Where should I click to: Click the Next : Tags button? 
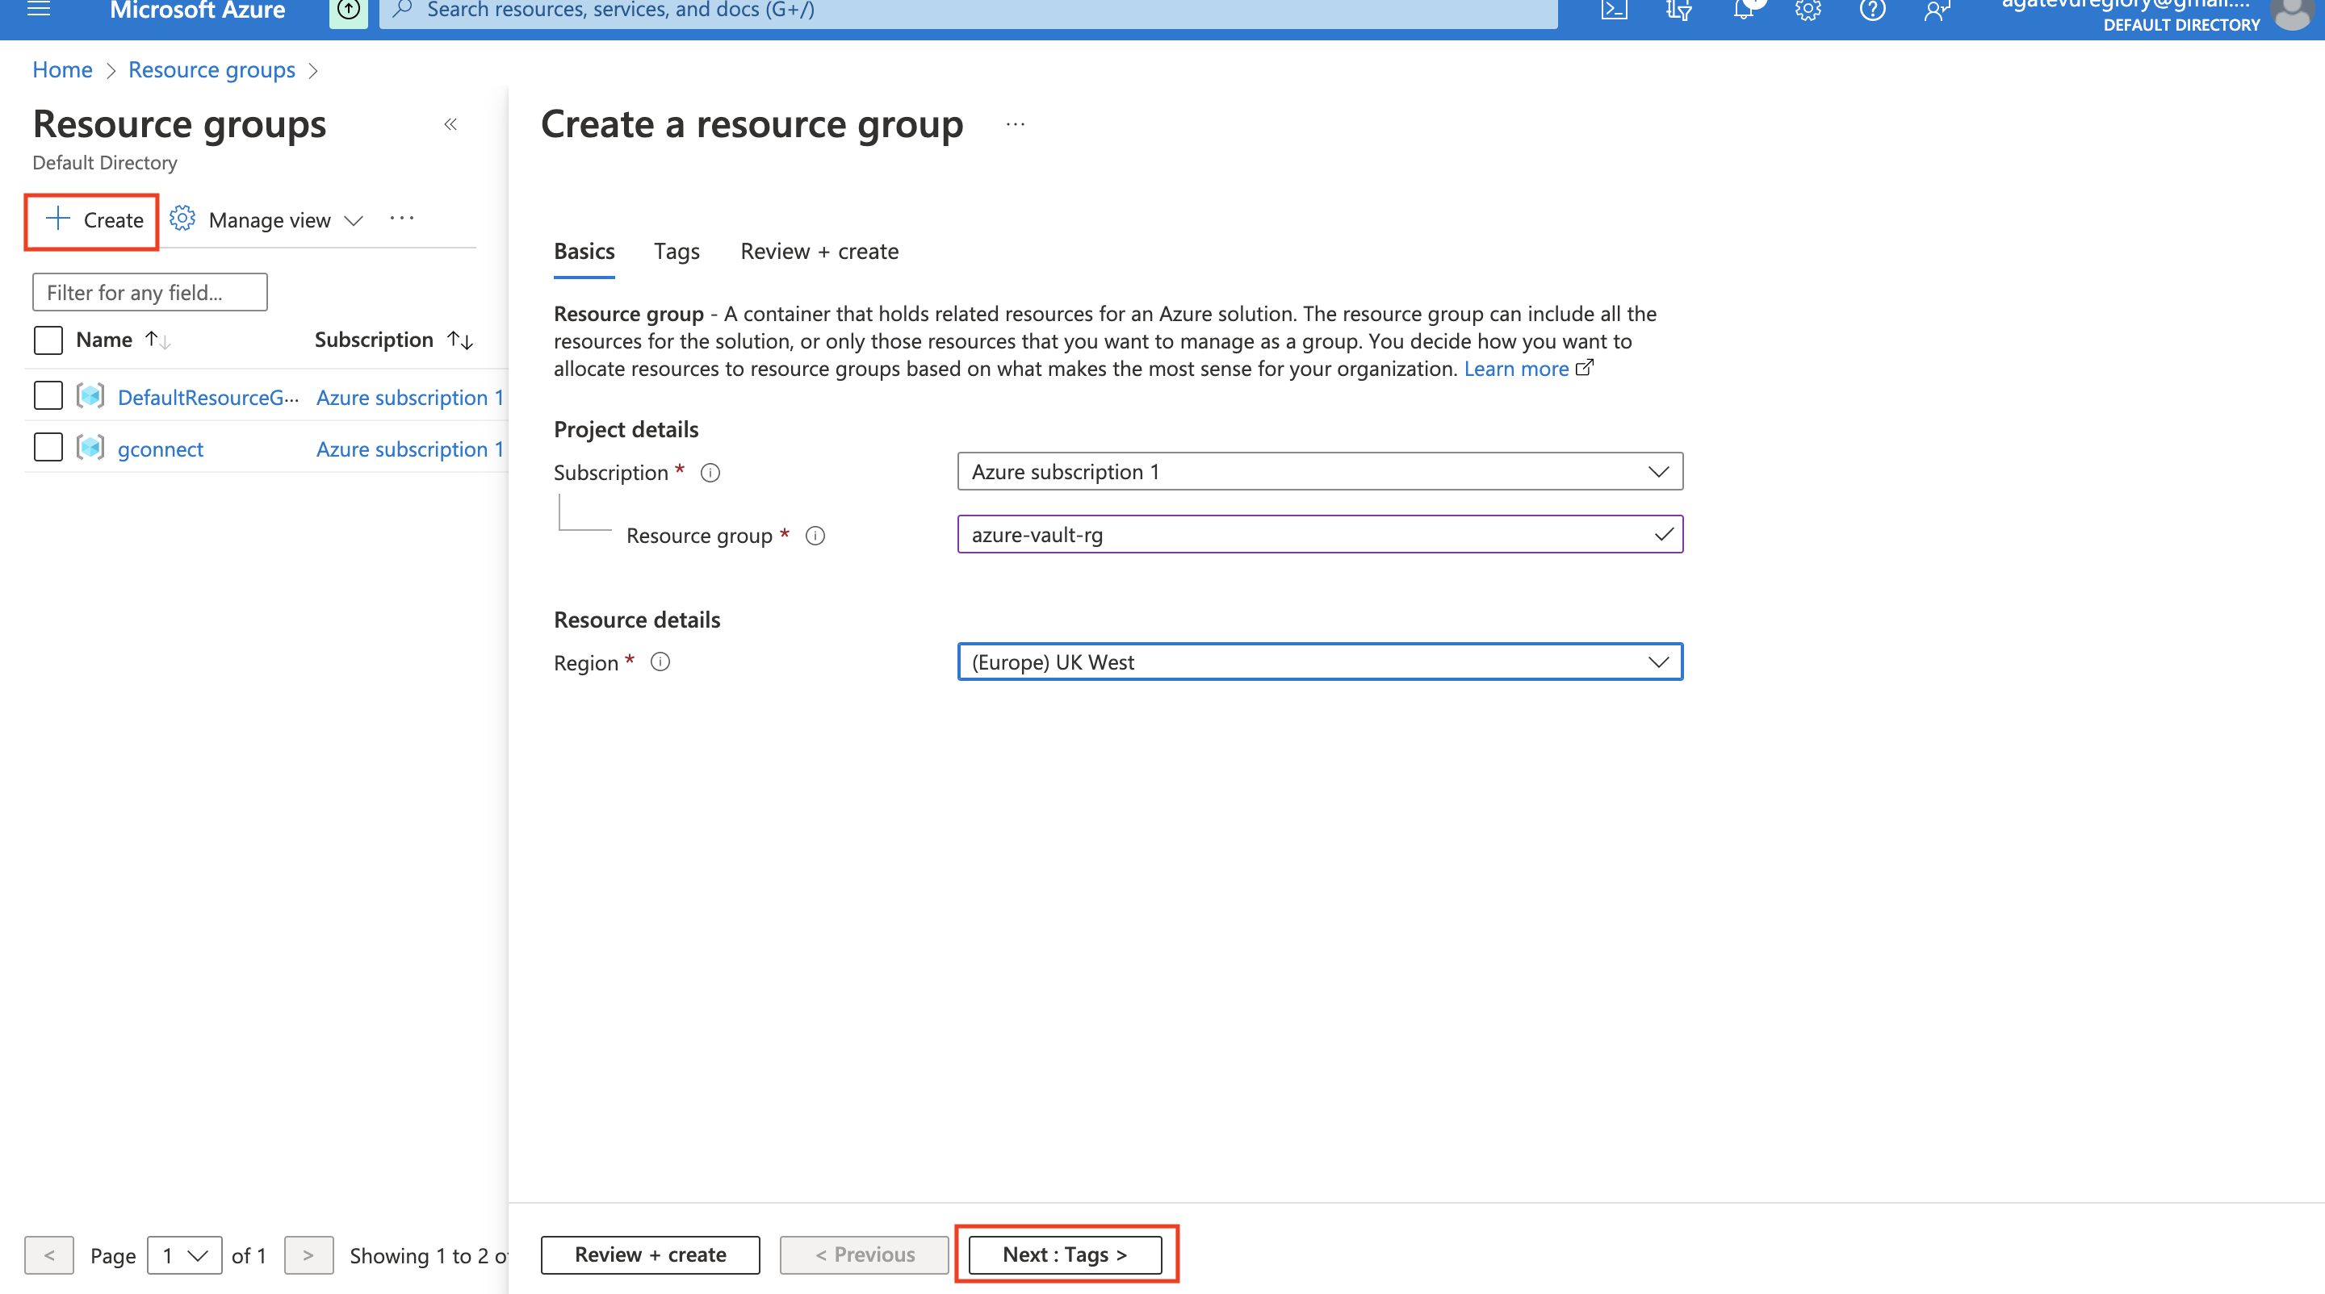coord(1064,1254)
